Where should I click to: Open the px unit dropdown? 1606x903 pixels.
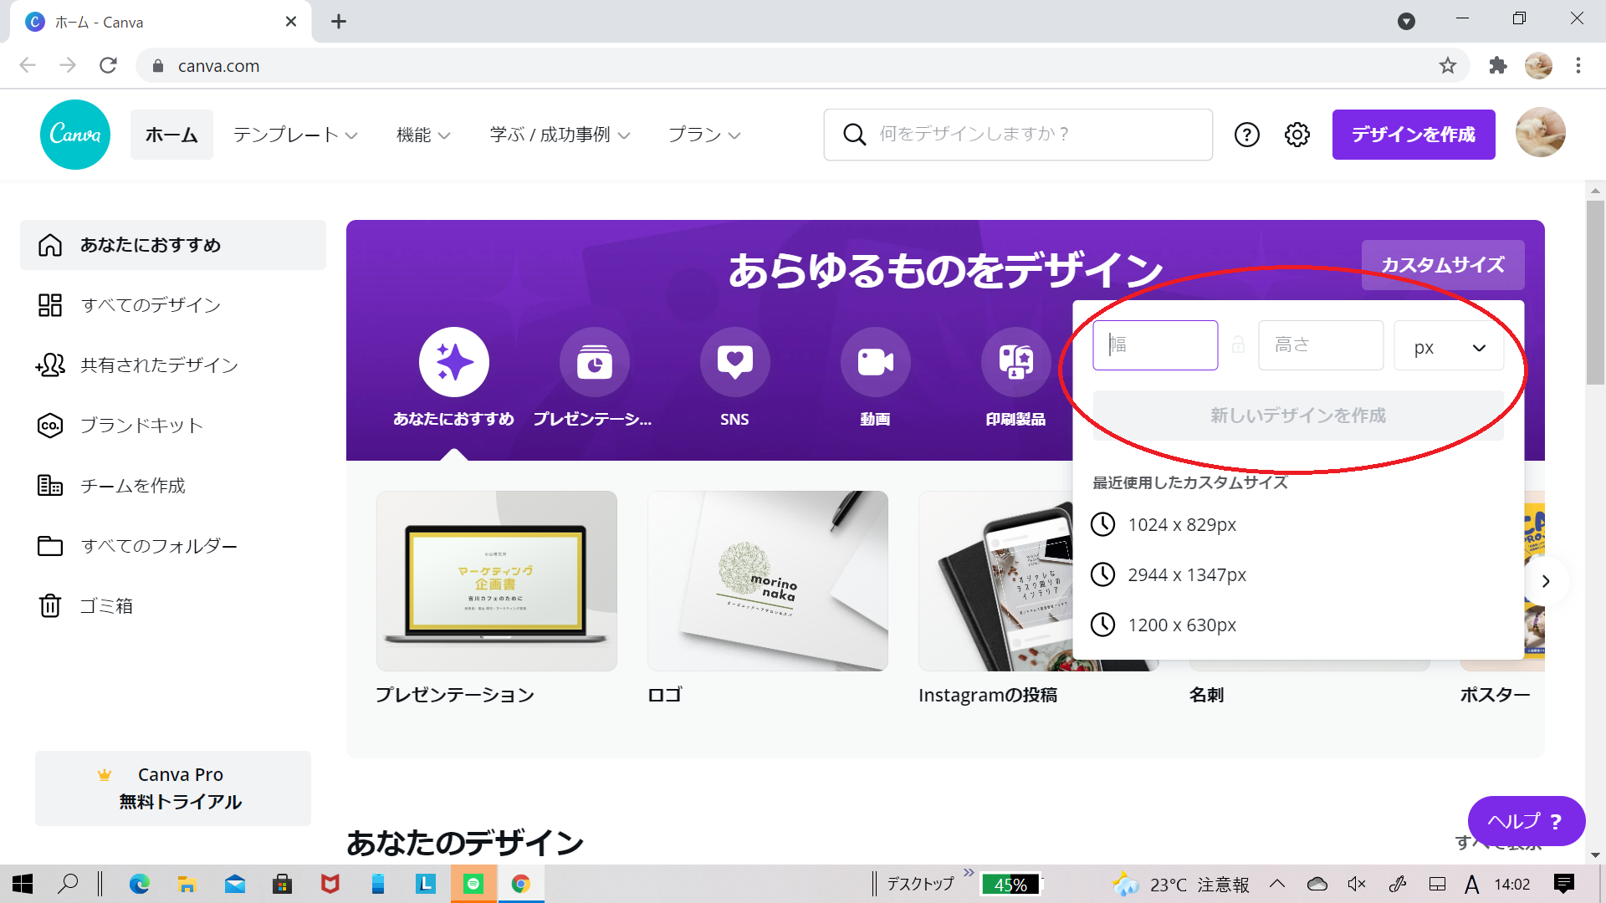click(x=1449, y=346)
